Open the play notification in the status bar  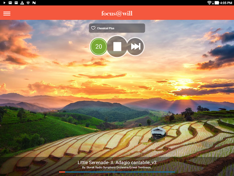4,3
